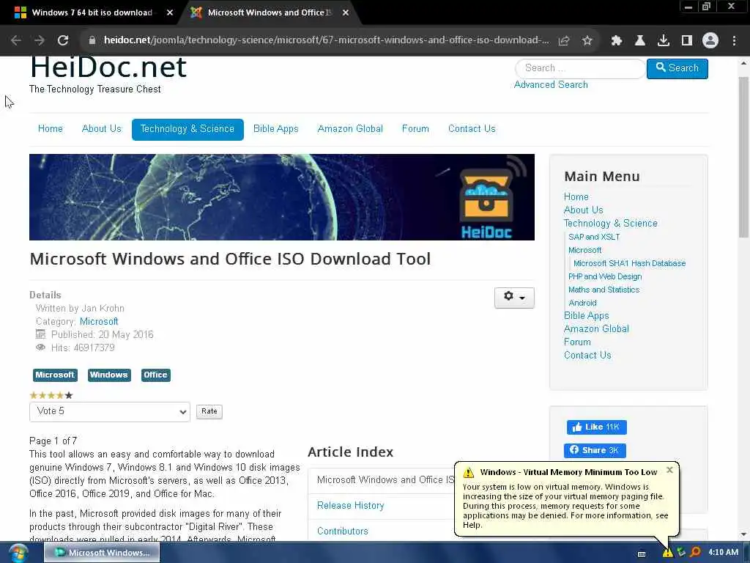Open the Extensions puzzle icon

coord(617,41)
